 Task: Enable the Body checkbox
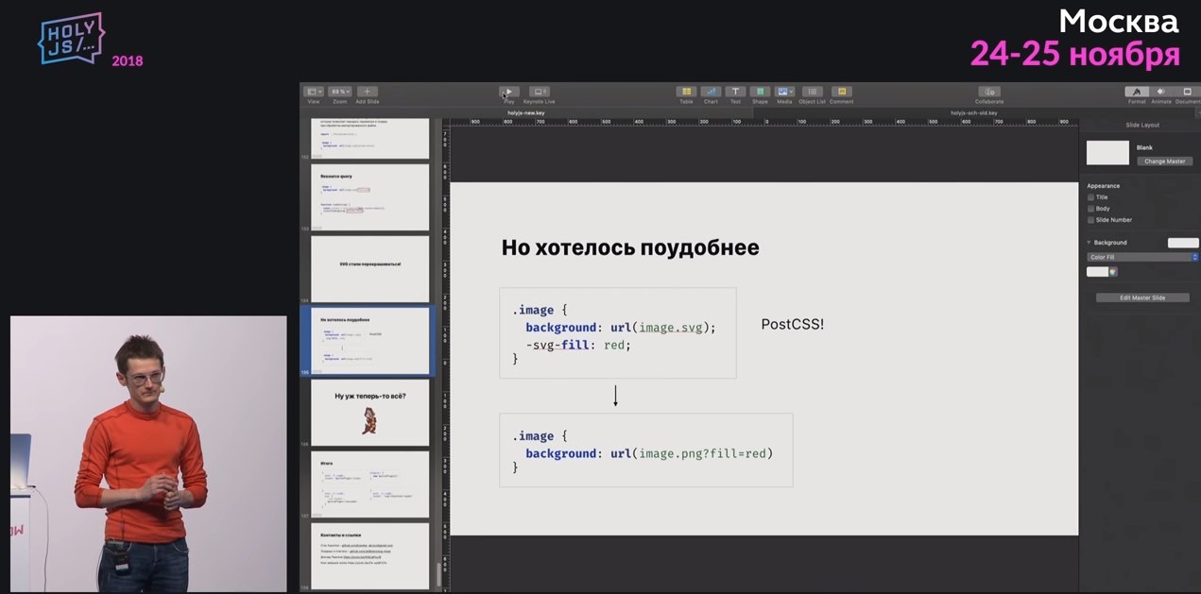[1090, 209]
